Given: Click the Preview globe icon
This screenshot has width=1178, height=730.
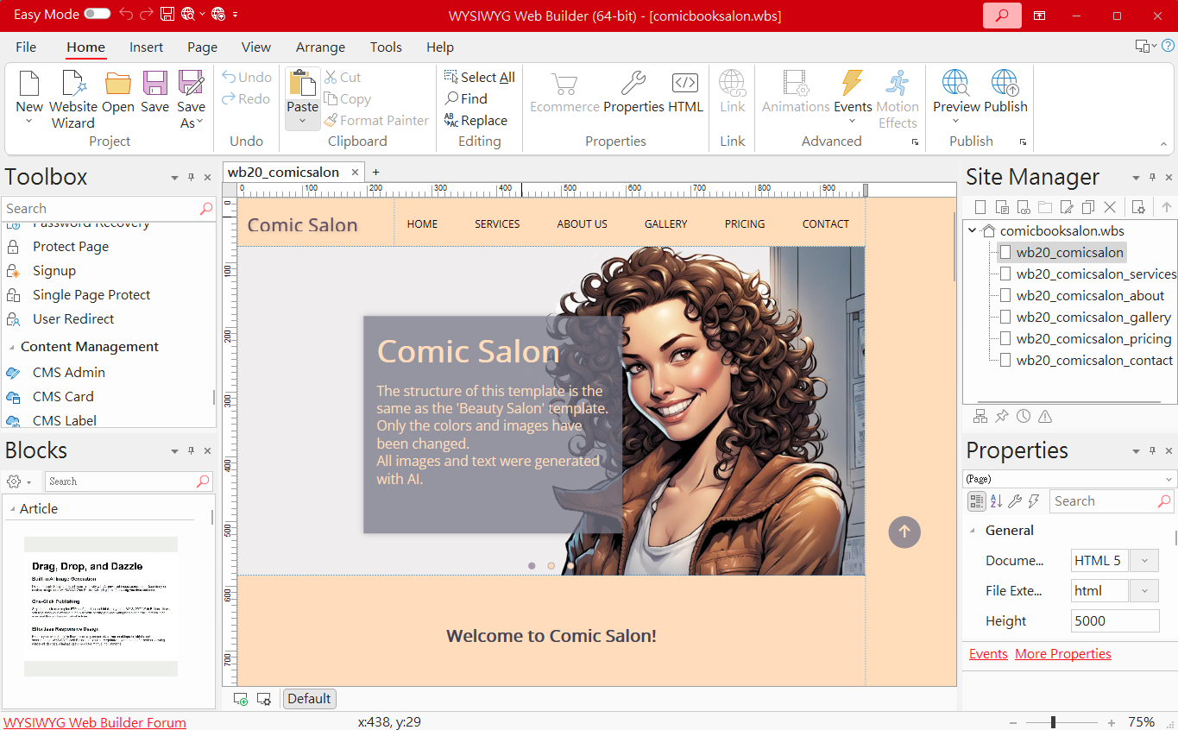Looking at the screenshot, I should point(955,84).
